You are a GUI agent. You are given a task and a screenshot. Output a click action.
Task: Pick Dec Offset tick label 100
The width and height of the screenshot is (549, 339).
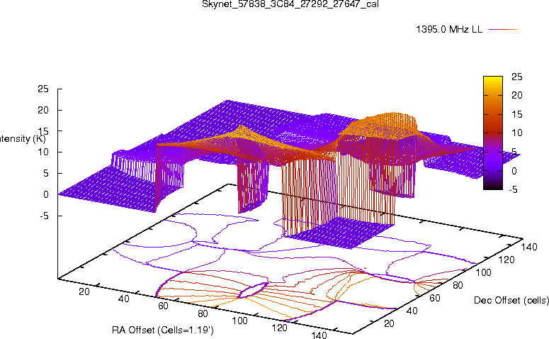(x=483, y=272)
